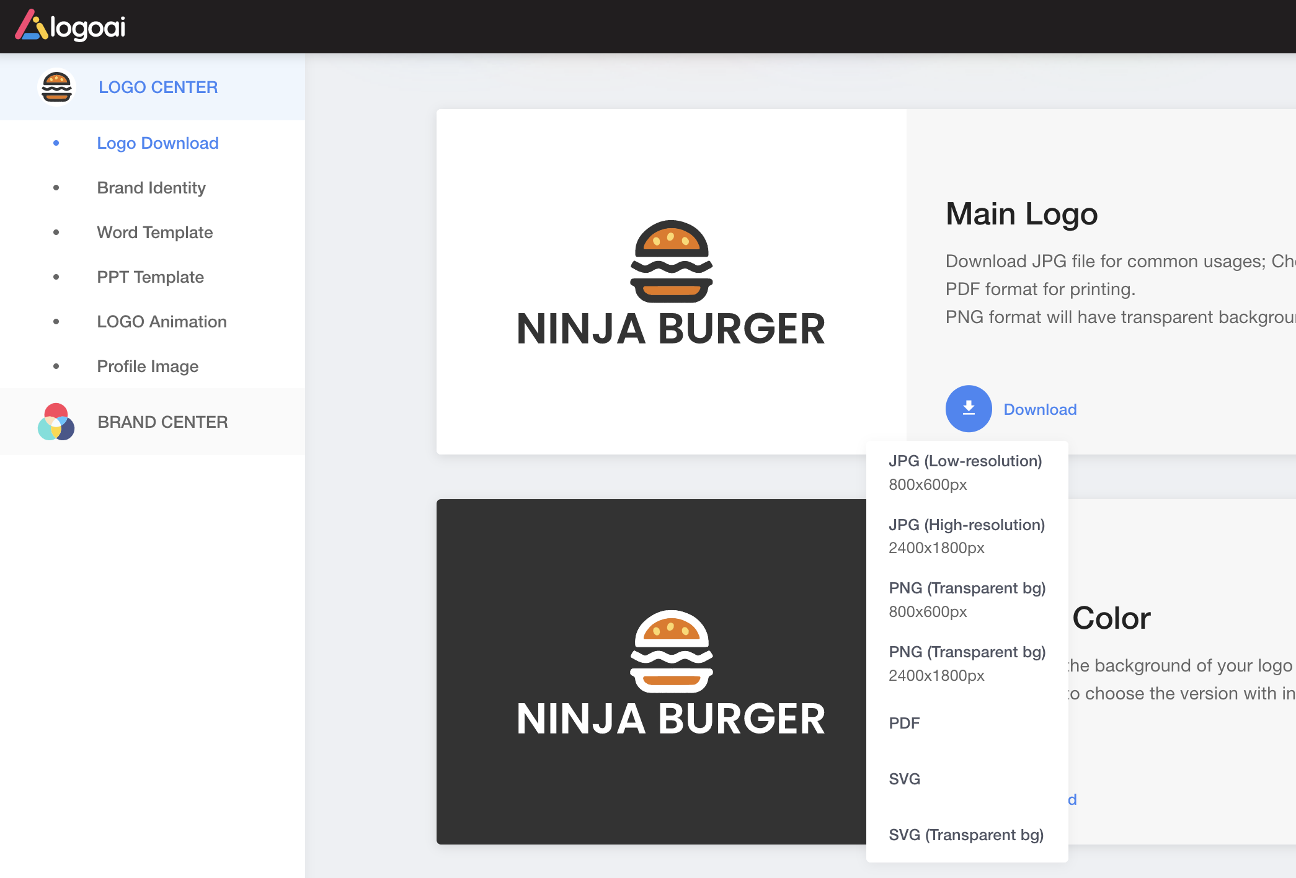The width and height of the screenshot is (1296, 878).
Task: Go to Brand Identity in sidebar
Action: click(x=151, y=188)
